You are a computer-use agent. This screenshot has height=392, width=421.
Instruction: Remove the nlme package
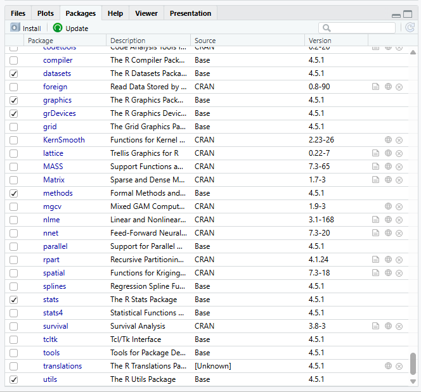pos(399,220)
